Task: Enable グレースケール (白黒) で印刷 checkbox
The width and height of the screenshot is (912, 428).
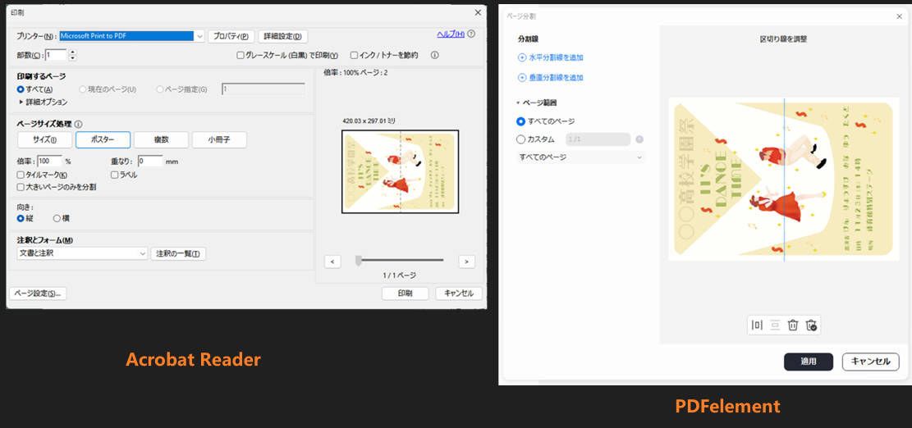Action: coord(241,56)
